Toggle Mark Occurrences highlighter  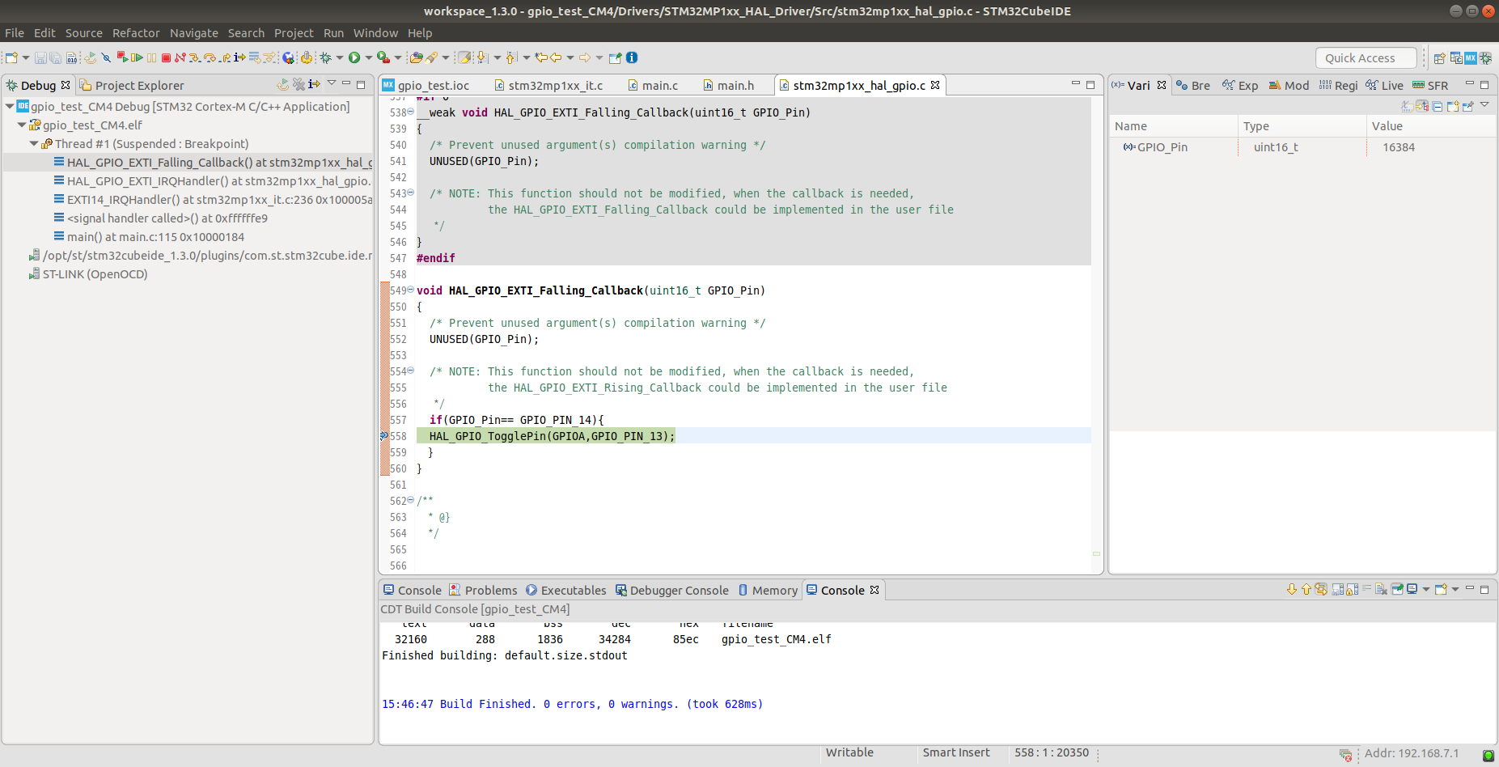click(x=464, y=57)
